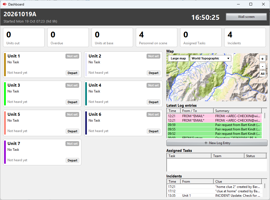
Task: Select the first 12:21 EMAIL log entry
Action: [x=214, y=116]
